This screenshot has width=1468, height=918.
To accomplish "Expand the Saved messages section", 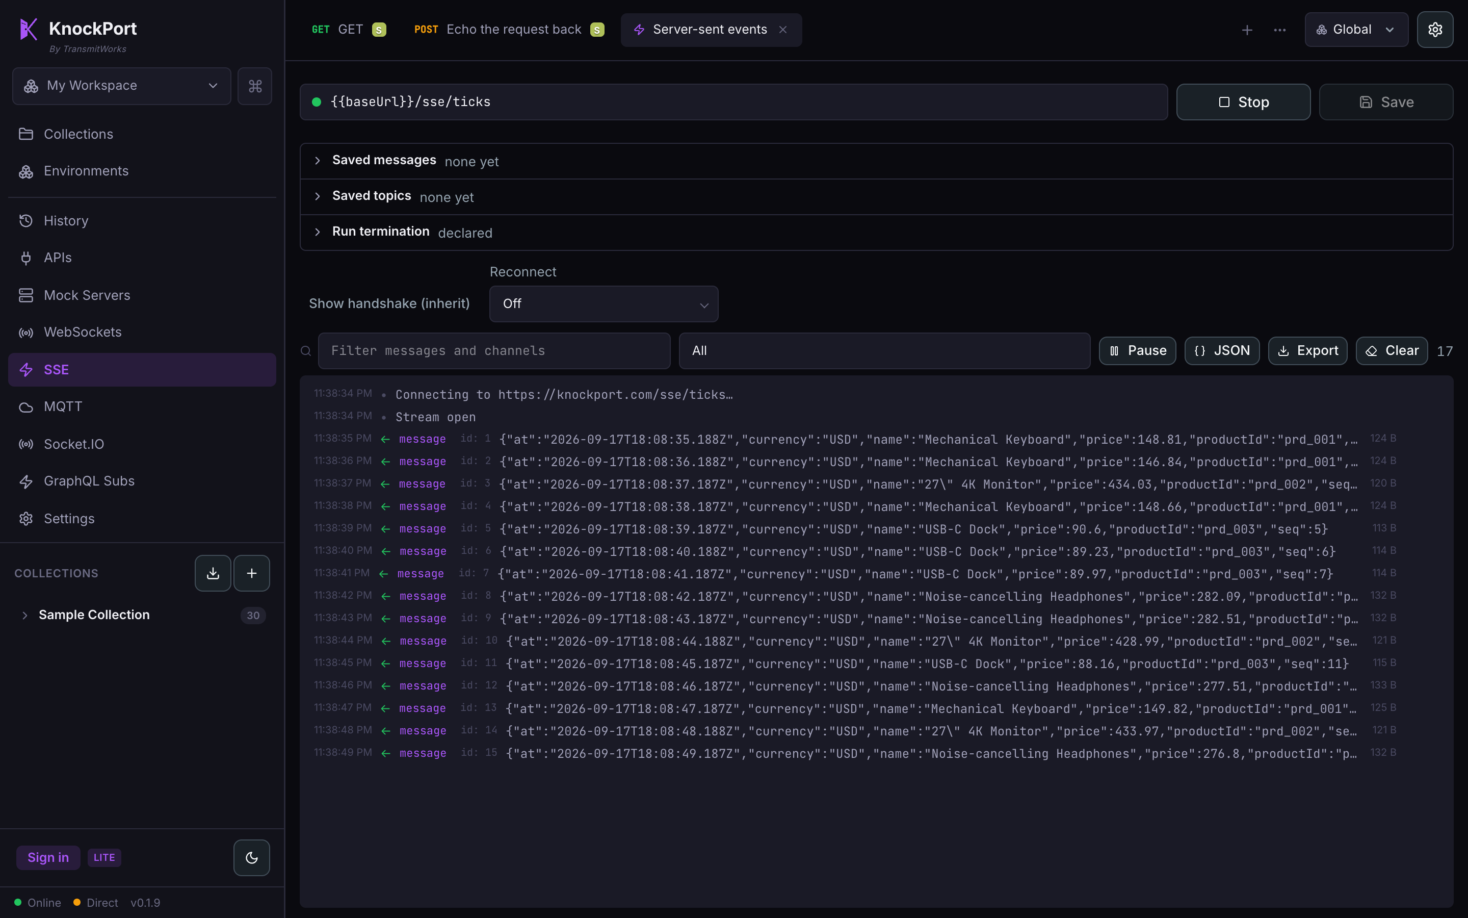I will tap(877, 161).
